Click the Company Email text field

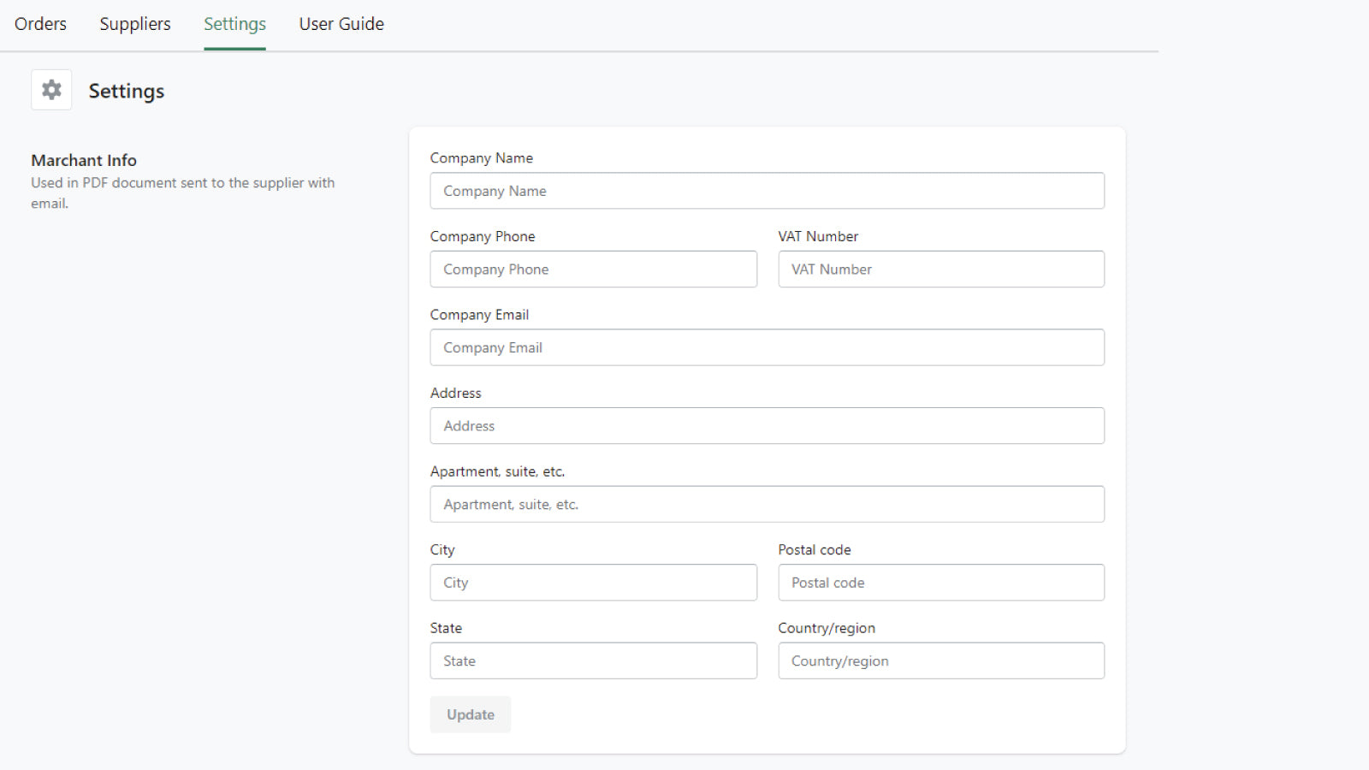click(767, 347)
